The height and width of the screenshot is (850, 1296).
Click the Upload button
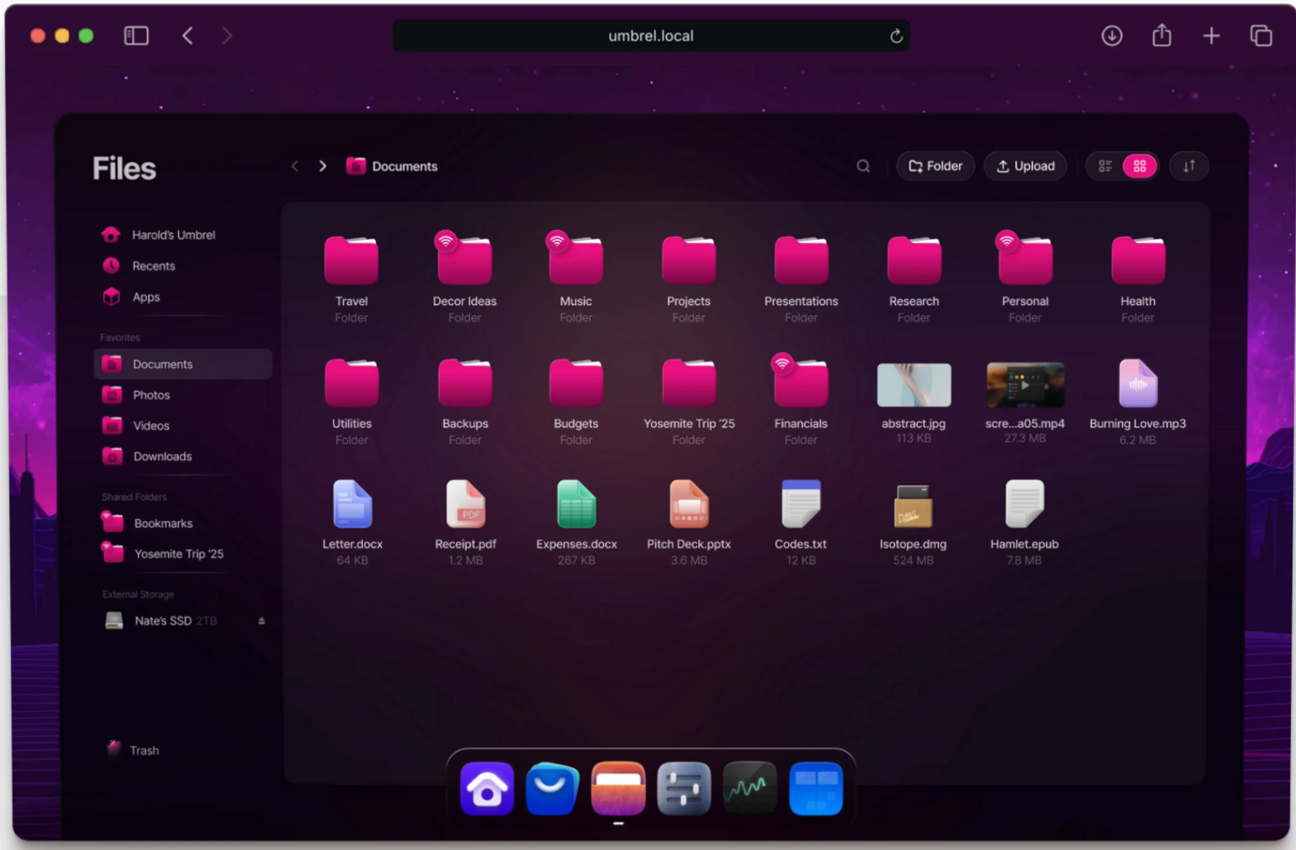1025,167
